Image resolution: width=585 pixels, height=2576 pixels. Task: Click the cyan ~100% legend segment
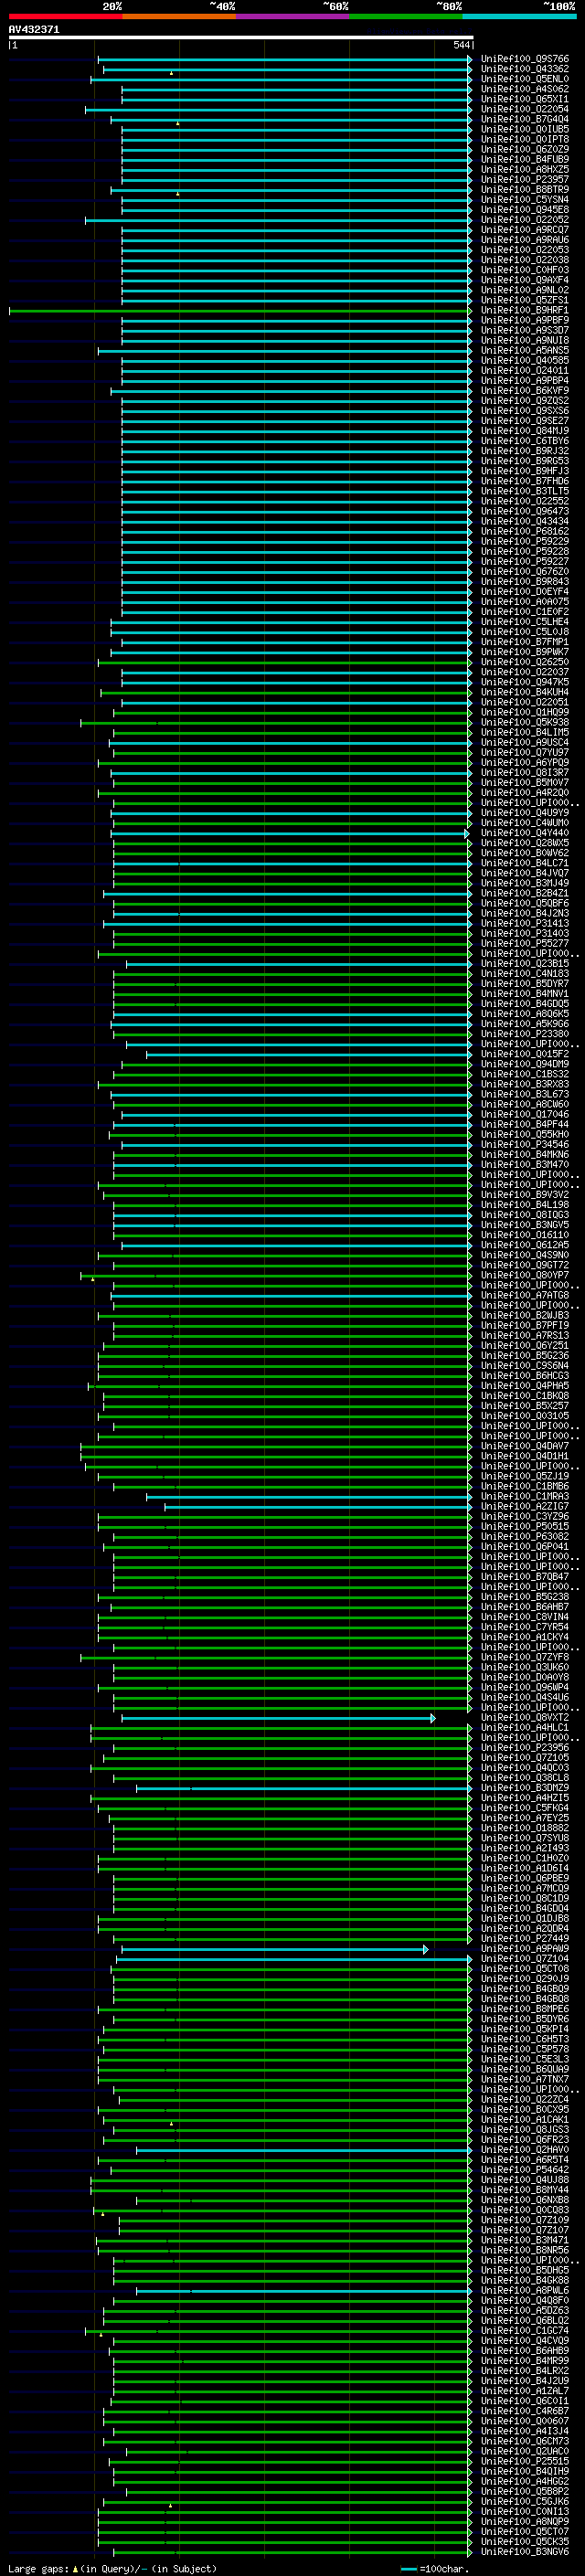pyautogui.click(x=519, y=16)
